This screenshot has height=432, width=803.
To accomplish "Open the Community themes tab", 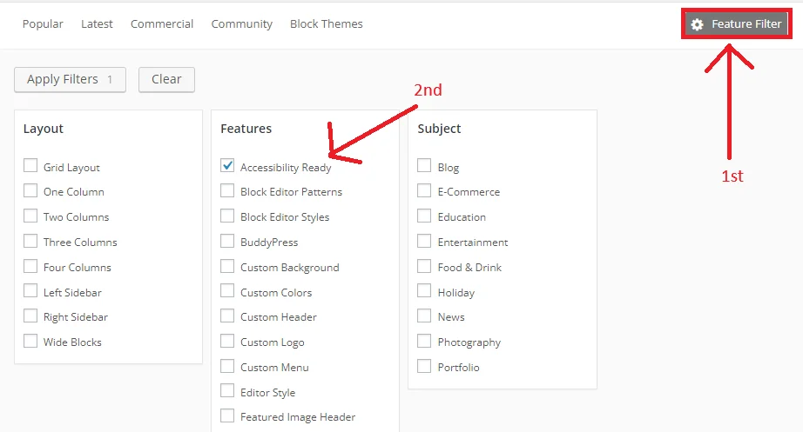I will coord(241,24).
